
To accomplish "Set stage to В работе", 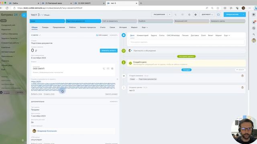I will (x=155, y=21).
